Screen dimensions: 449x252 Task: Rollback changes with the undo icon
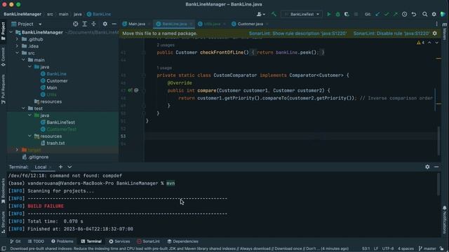(x=414, y=14)
